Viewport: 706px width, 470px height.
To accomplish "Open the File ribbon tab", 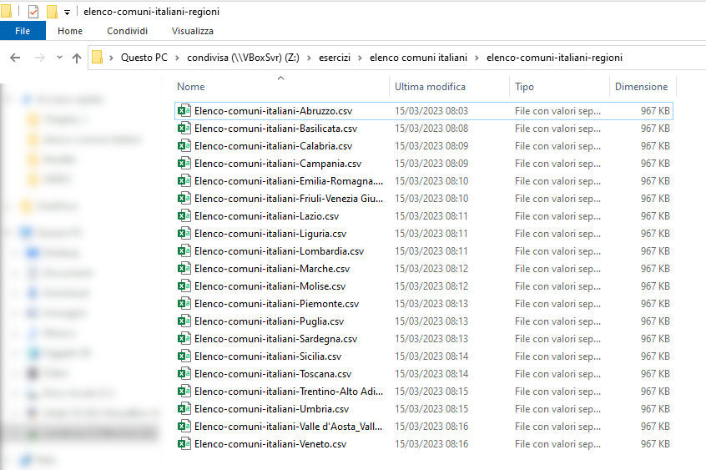I will coord(23,31).
